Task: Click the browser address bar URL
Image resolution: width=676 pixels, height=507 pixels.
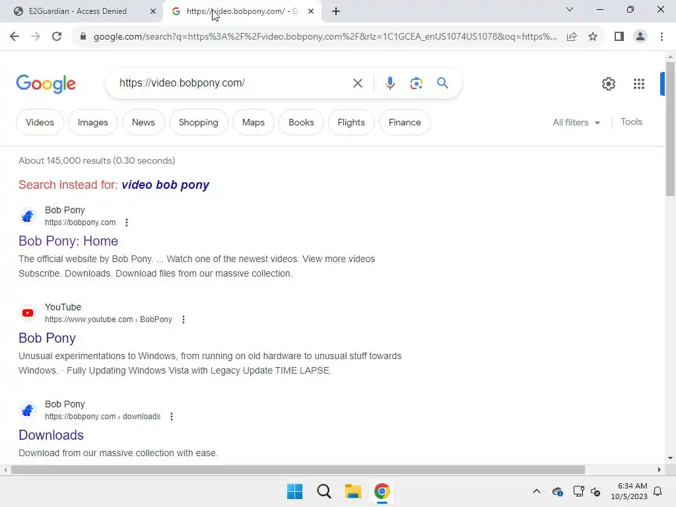Action: pyautogui.click(x=325, y=37)
